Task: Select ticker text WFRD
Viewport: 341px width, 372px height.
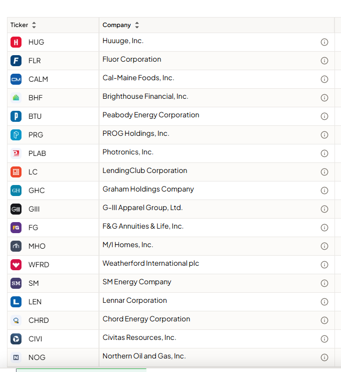Action: click(x=38, y=265)
